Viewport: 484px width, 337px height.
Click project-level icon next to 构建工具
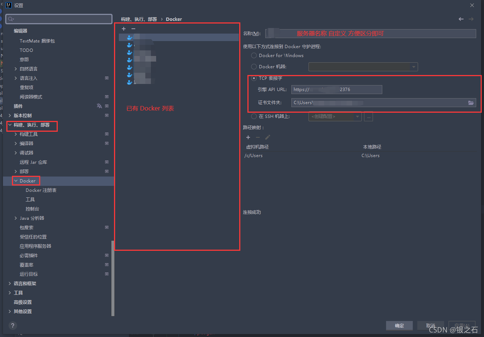[x=107, y=134]
